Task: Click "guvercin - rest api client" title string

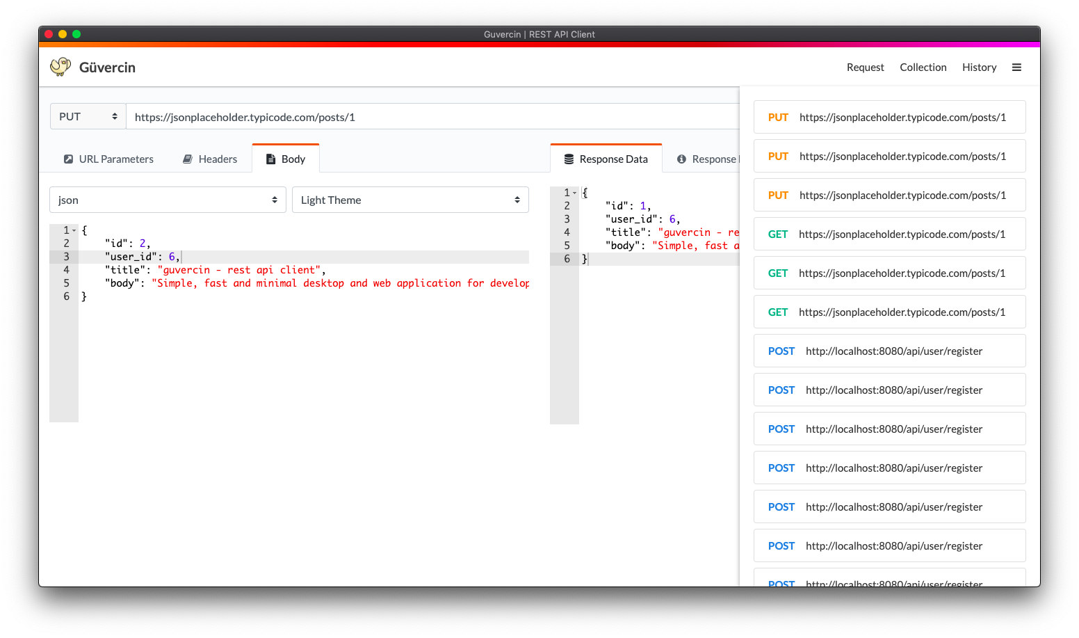Action: [239, 270]
